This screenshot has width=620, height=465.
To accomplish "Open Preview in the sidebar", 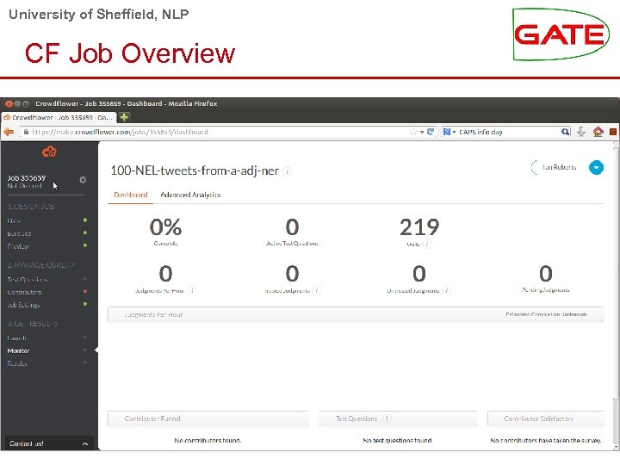I will pos(18,246).
